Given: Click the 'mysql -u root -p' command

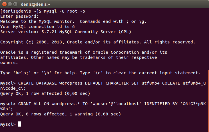Looking at the screenshot, I should point(65,11).
